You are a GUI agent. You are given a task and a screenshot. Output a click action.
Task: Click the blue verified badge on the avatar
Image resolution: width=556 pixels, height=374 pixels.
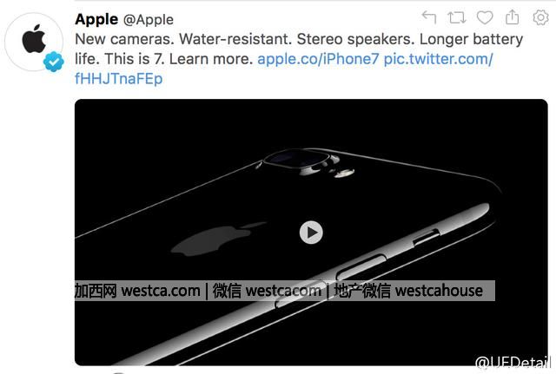(x=54, y=62)
